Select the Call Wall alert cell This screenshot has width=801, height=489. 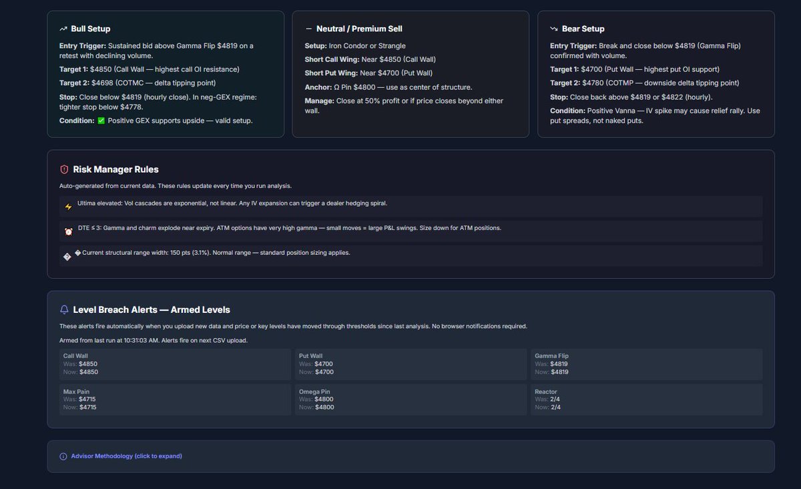pyautogui.click(x=175, y=364)
